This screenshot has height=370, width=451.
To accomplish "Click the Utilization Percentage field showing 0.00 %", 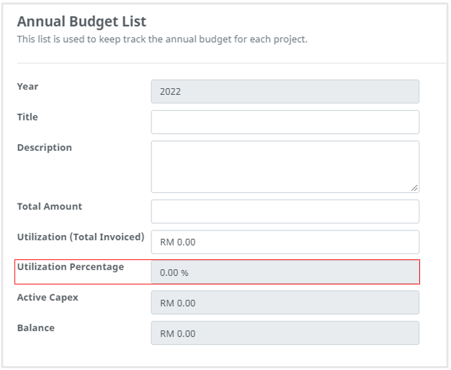I will pos(285,272).
